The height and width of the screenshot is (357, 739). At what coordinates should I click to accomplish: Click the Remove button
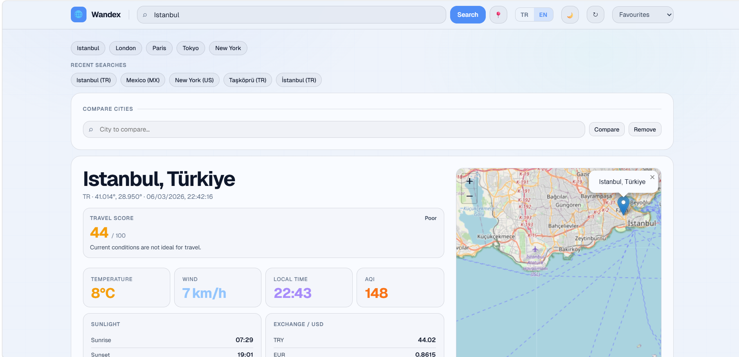coord(645,130)
